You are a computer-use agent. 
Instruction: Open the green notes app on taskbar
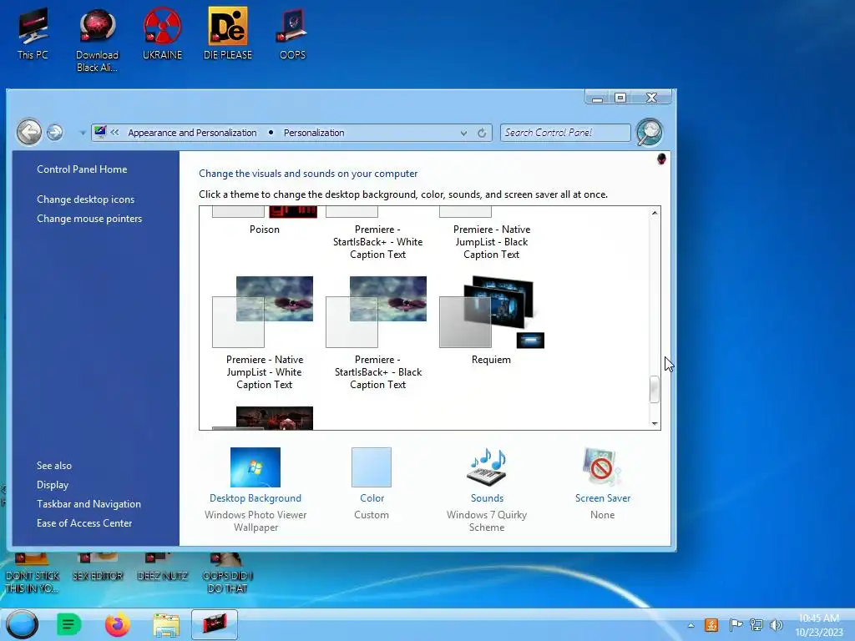(68, 624)
